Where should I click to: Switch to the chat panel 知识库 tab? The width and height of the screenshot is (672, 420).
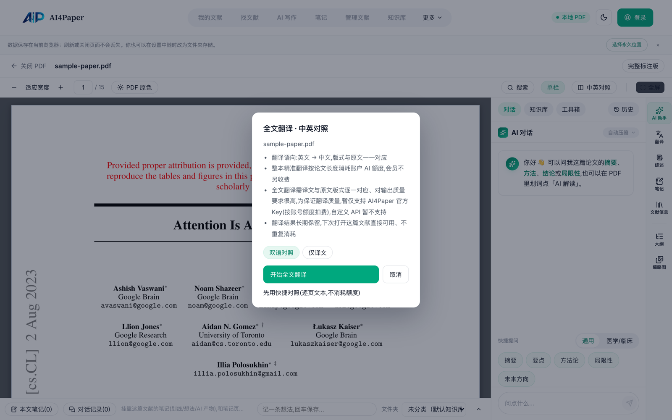click(x=538, y=110)
